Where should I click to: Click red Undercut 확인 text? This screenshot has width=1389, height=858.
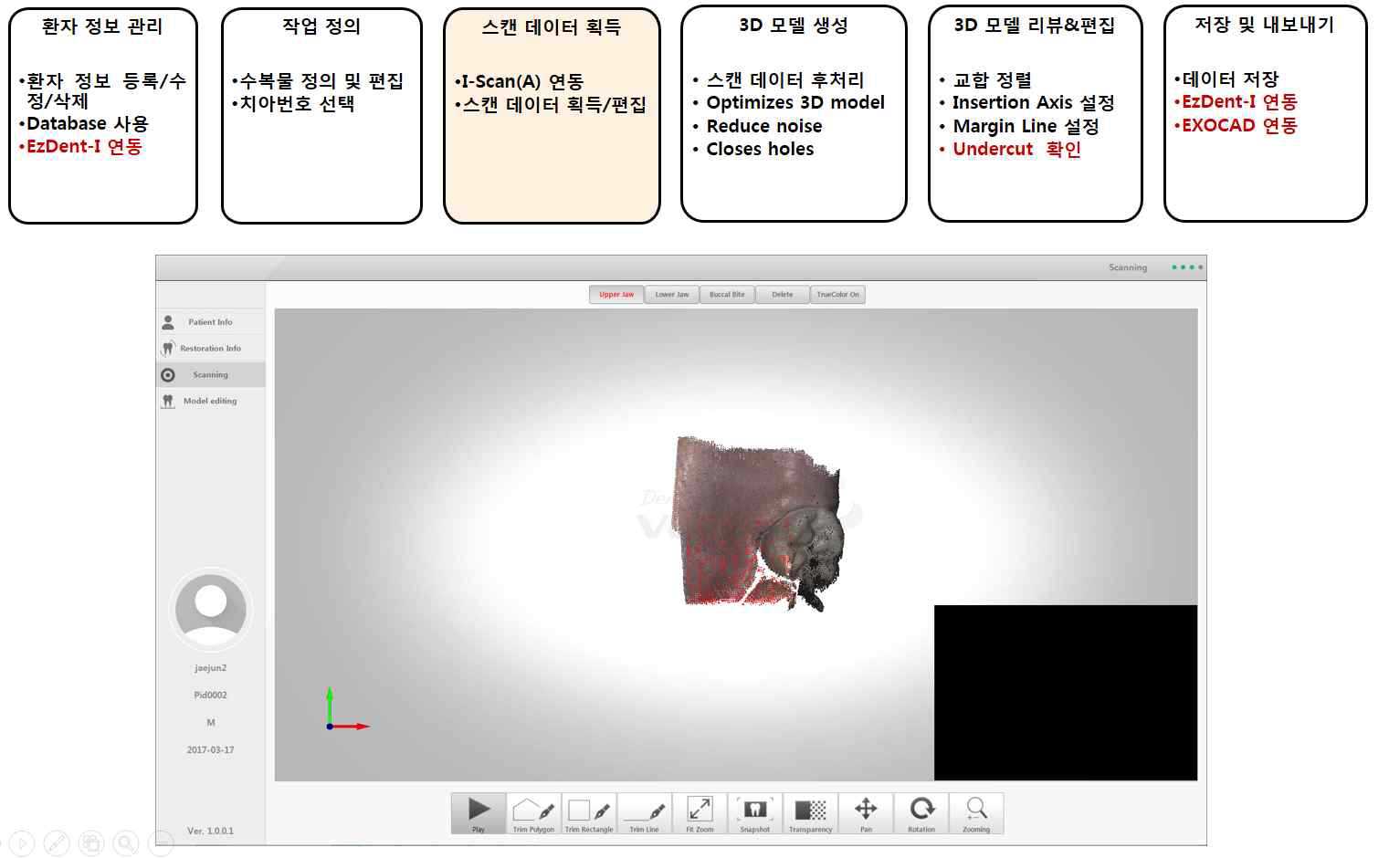tap(1016, 150)
